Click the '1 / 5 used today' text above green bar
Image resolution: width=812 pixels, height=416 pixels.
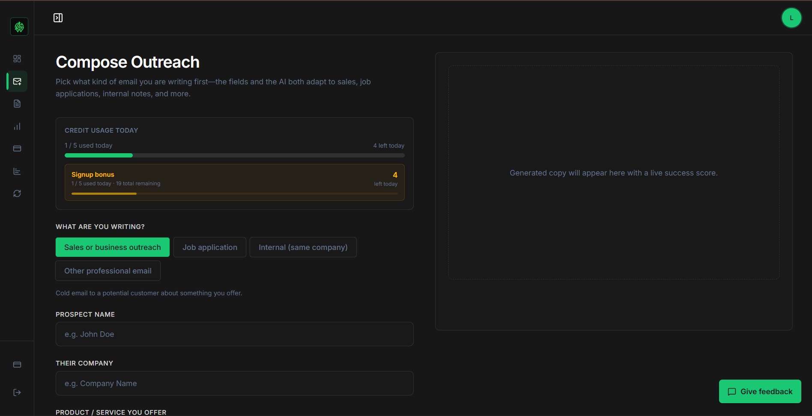pos(89,146)
